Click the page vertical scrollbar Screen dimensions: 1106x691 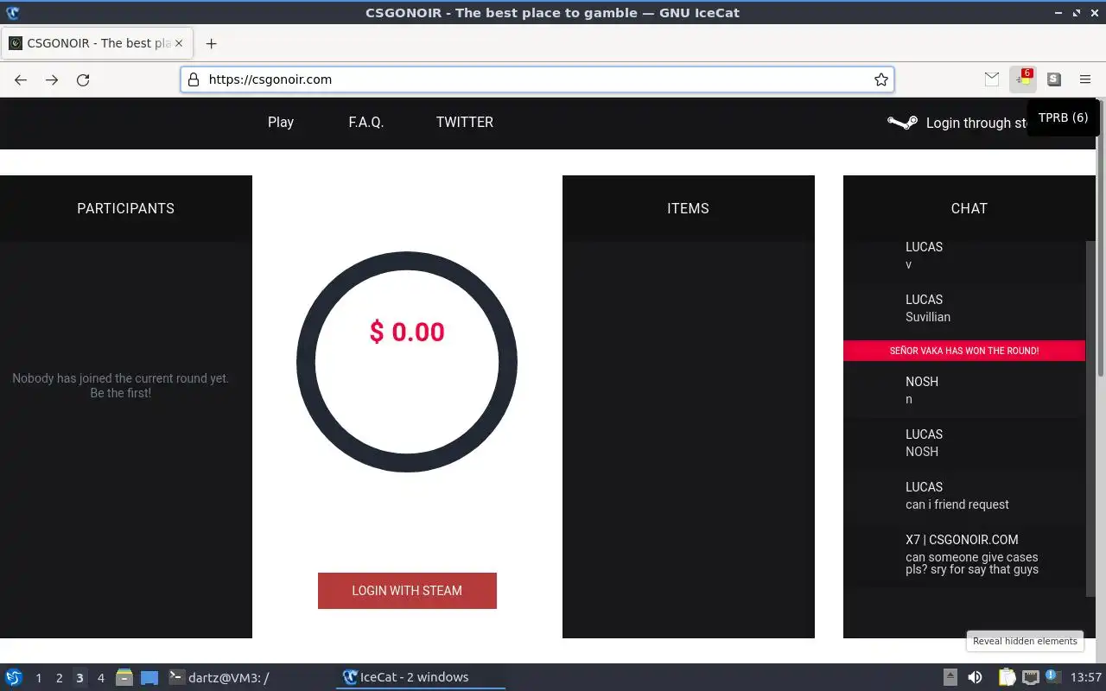1101,238
